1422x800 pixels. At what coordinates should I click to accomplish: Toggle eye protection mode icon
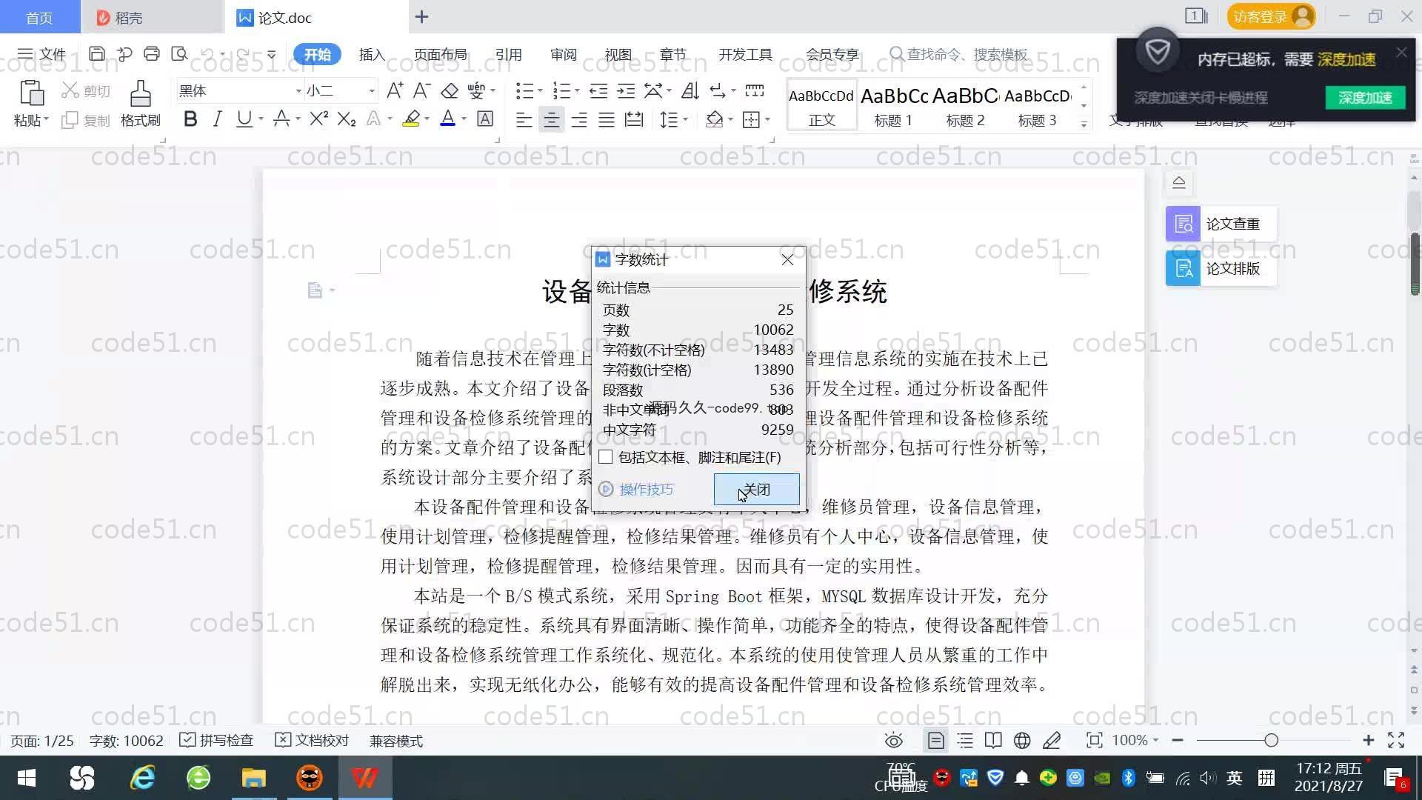[894, 740]
